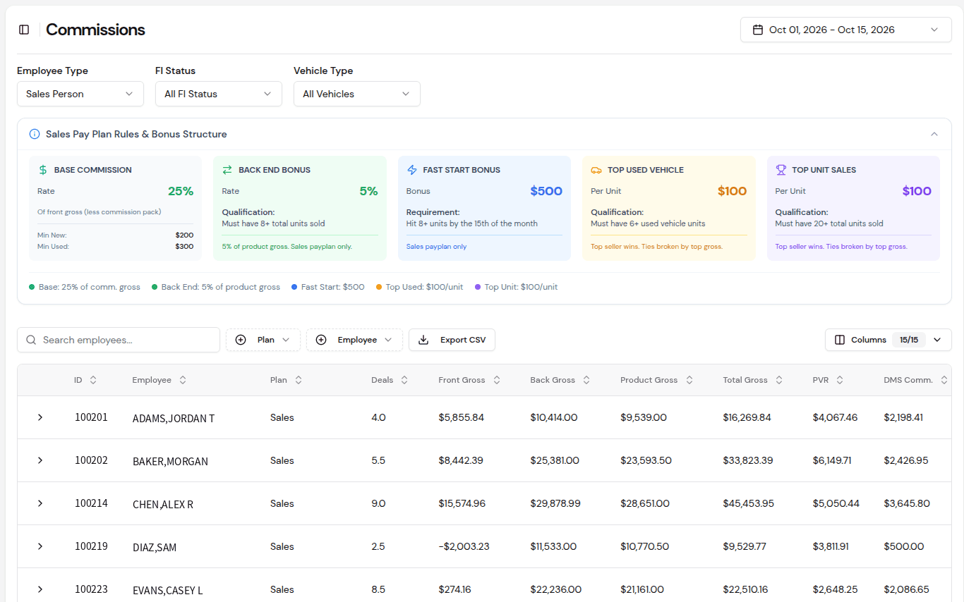Click total gross value $45,453.95
Viewport: 964px width, 602px height.
(x=748, y=503)
